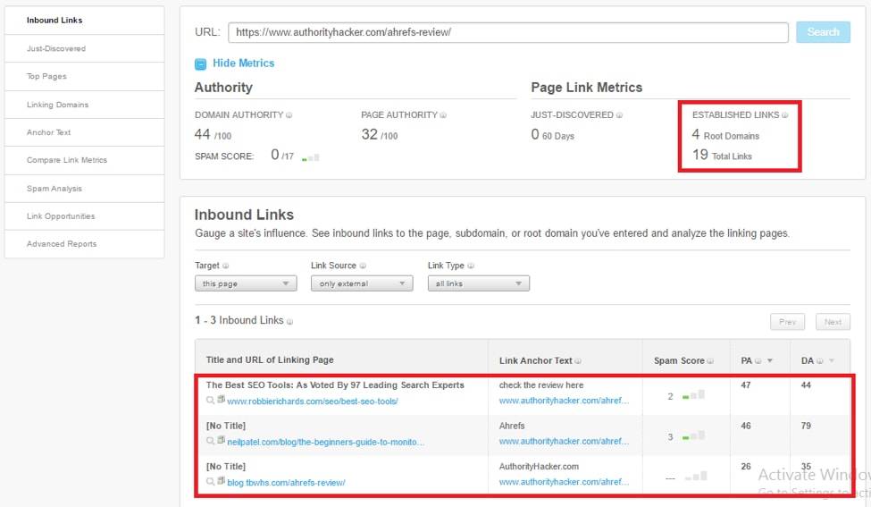871x507 pixels.
Task: Open Link Source dropdown set to only external
Action: (x=362, y=283)
